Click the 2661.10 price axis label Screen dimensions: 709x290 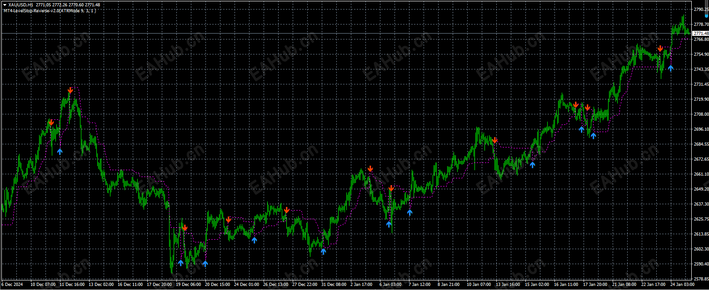pyautogui.click(x=700, y=174)
